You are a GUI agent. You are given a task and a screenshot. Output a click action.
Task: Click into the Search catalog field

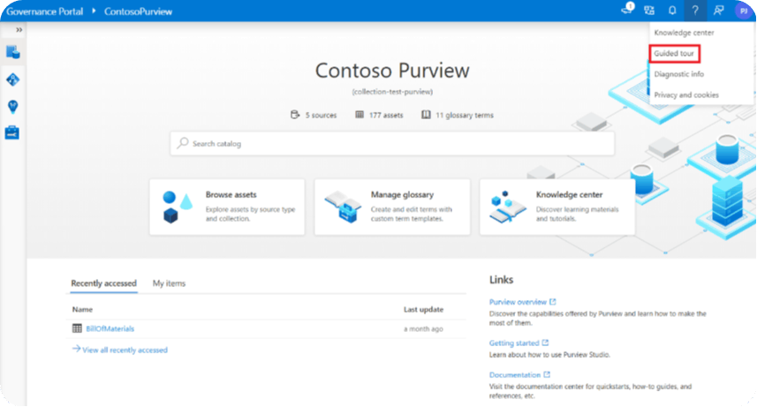(392, 143)
